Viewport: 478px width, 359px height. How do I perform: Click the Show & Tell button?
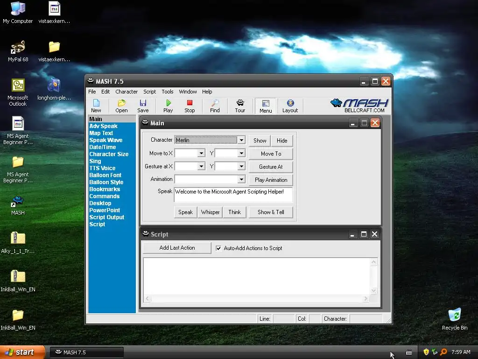pos(271,212)
